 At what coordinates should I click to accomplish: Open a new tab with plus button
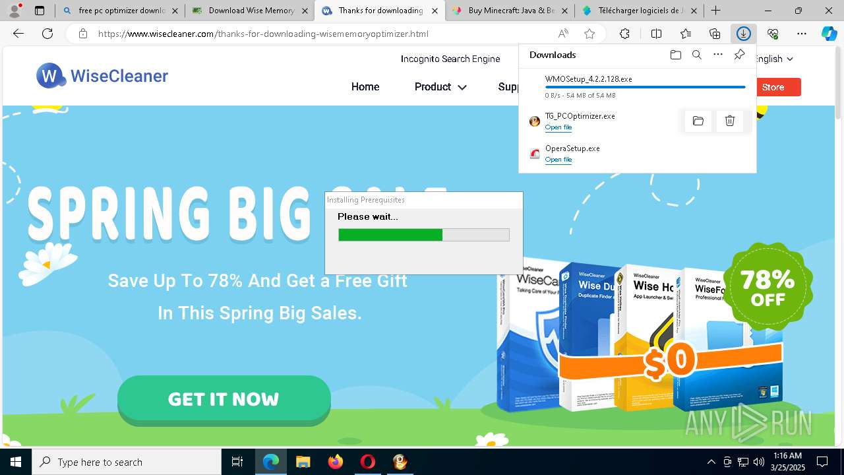coord(716,11)
